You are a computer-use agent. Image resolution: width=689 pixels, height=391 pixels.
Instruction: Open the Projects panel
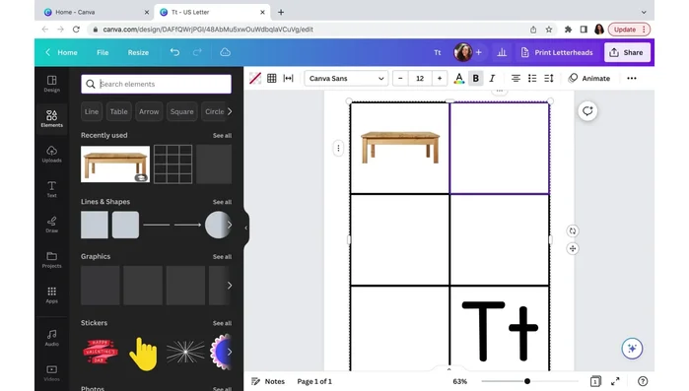pyautogui.click(x=51, y=260)
